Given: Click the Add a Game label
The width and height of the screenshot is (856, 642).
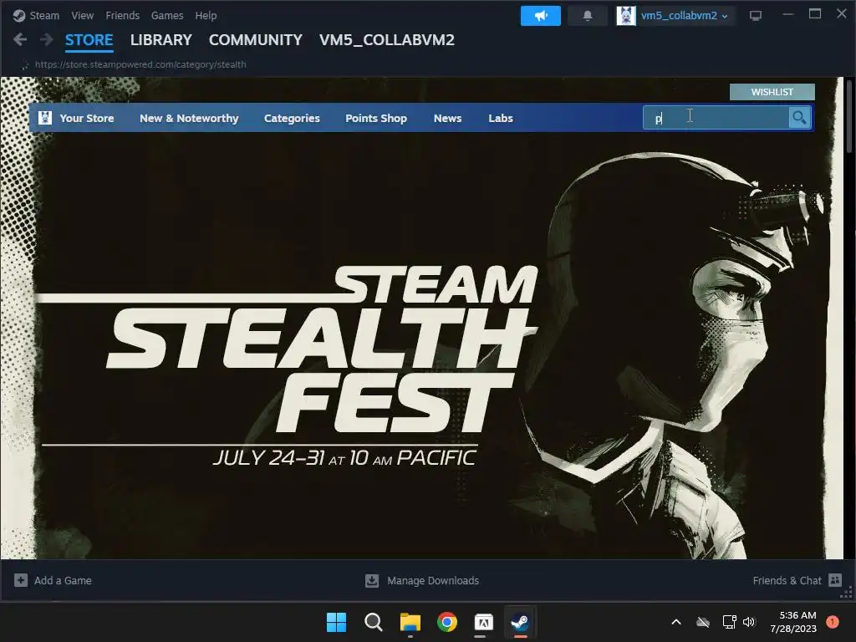Looking at the screenshot, I should (63, 580).
